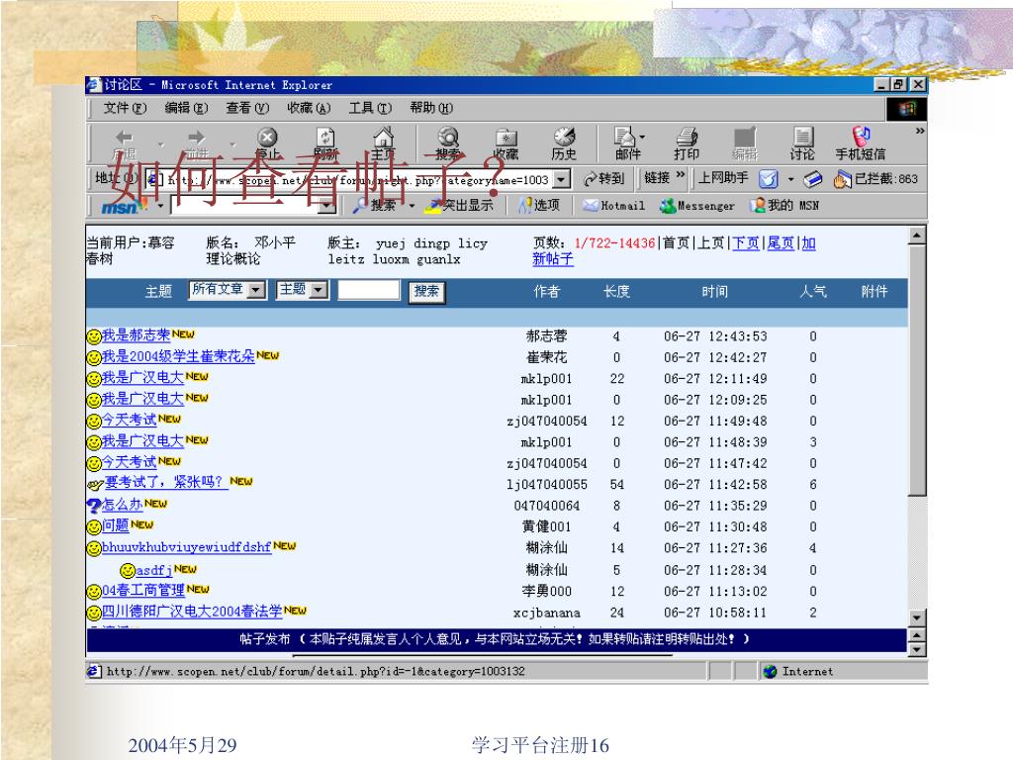The image size is (1013, 760).
Task: Click the highlight (突出显示) toolbar icon
Action: [x=459, y=206]
